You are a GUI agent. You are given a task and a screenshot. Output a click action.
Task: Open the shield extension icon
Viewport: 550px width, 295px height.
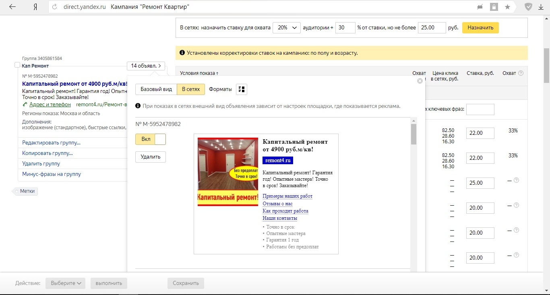528,7
